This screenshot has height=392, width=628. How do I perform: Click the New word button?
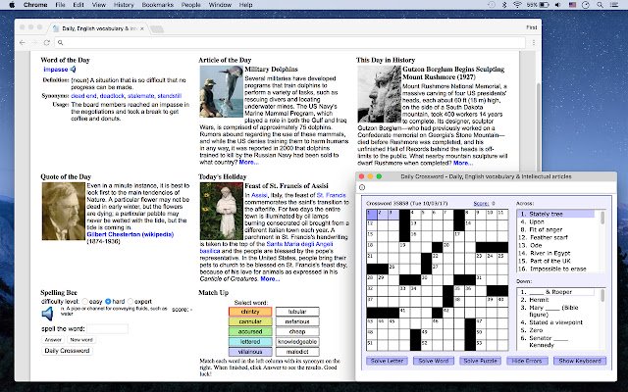pyautogui.click(x=81, y=340)
